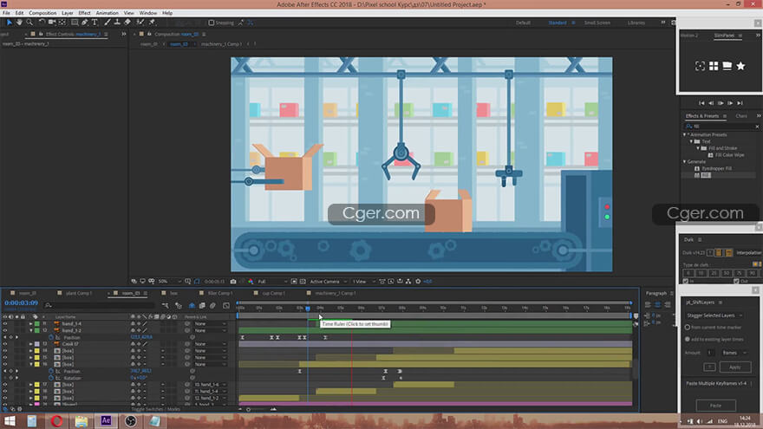Click the timeline layer search field

point(100,305)
